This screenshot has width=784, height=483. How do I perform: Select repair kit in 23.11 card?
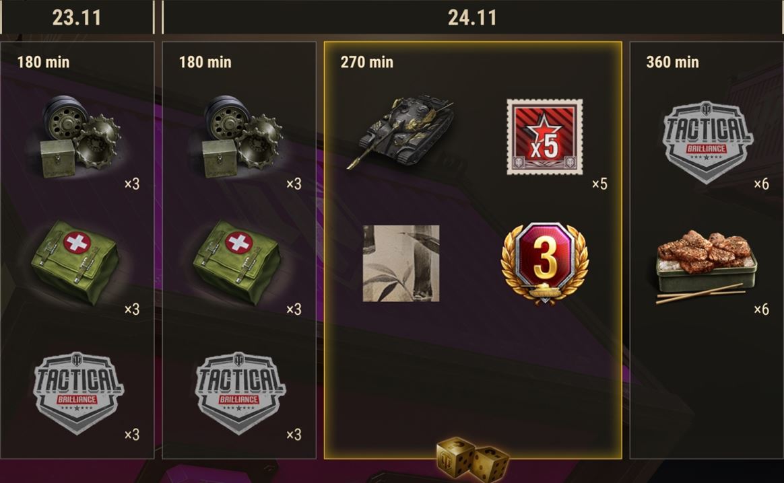(80, 137)
